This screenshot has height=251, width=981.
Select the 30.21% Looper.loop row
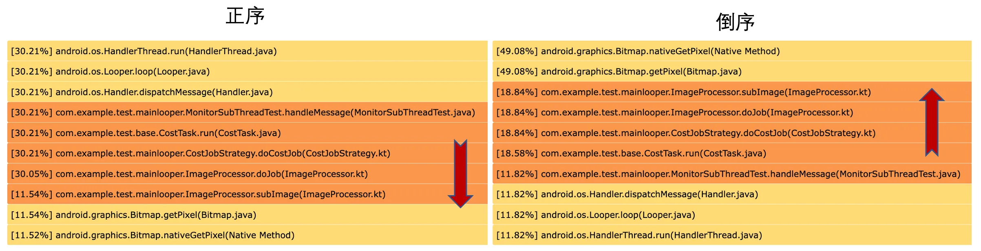click(247, 71)
